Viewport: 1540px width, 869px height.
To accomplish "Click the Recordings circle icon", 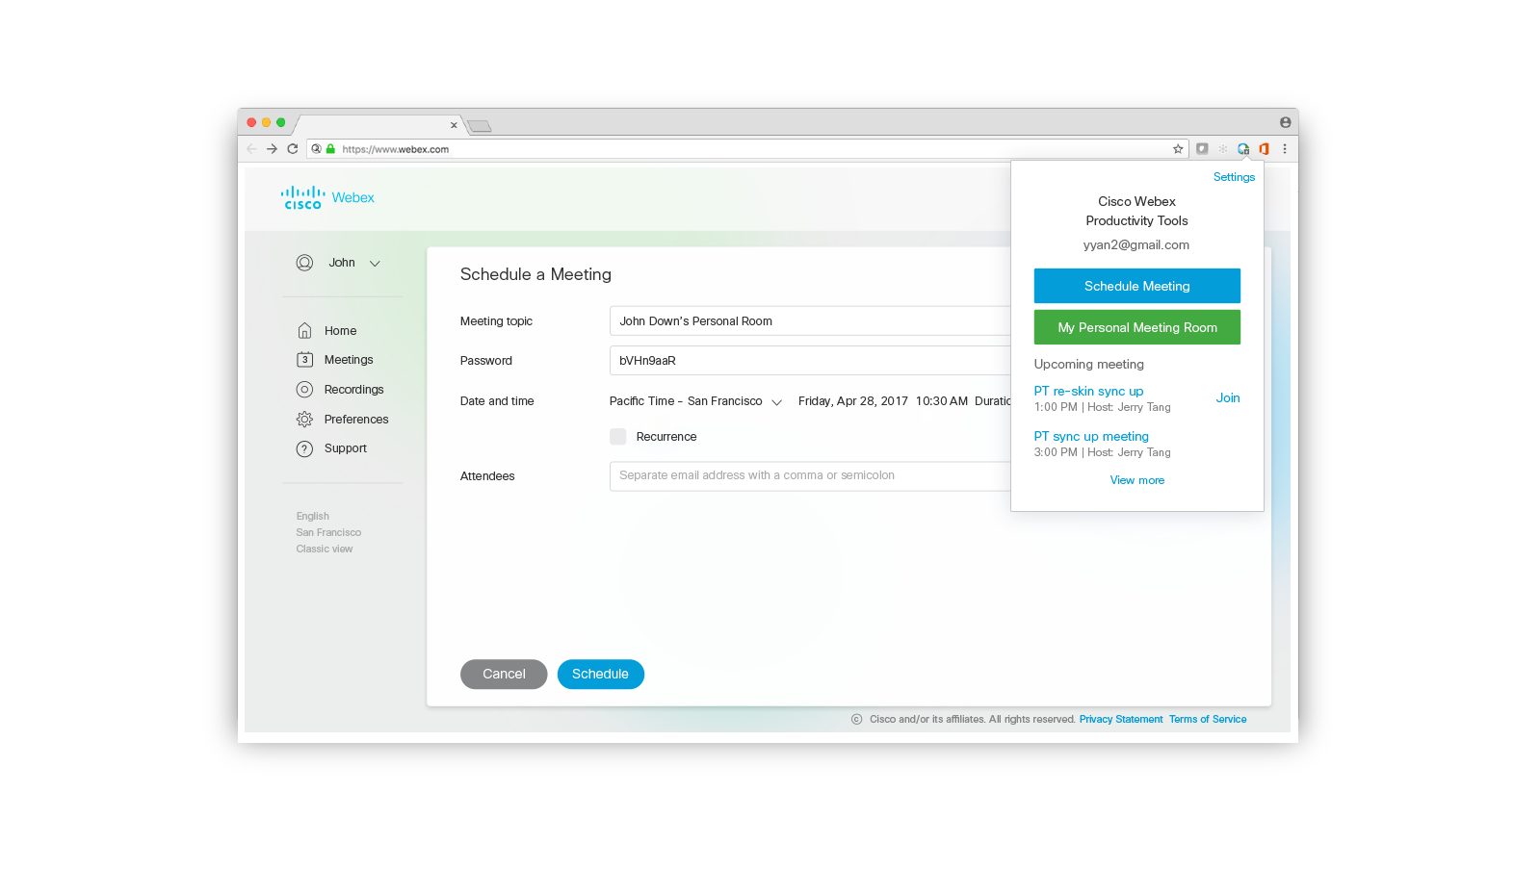I will click(x=304, y=390).
